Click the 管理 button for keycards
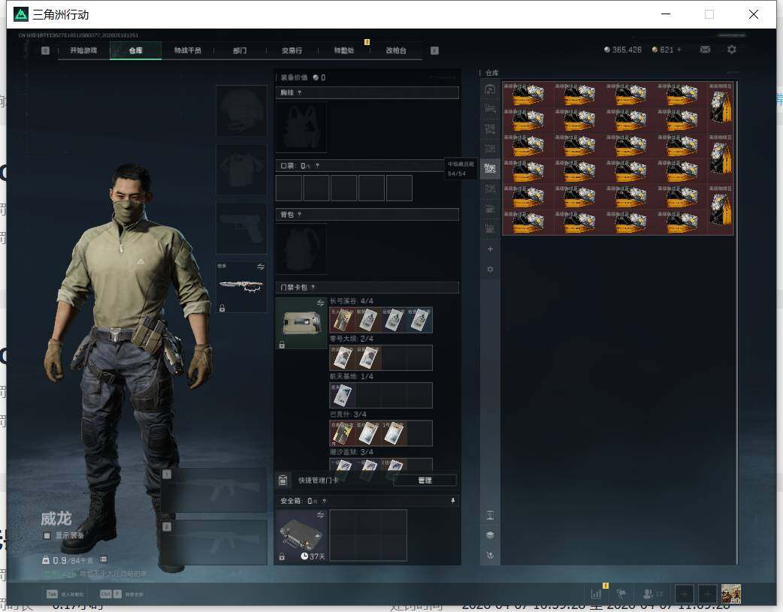Screen dimensions: 783x612 [425, 481]
